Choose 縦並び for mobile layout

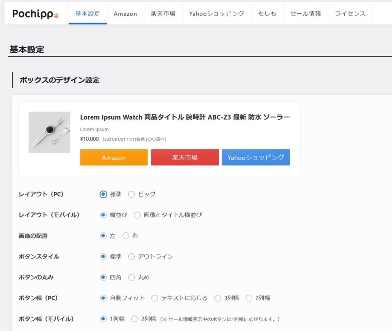(x=103, y=215)
